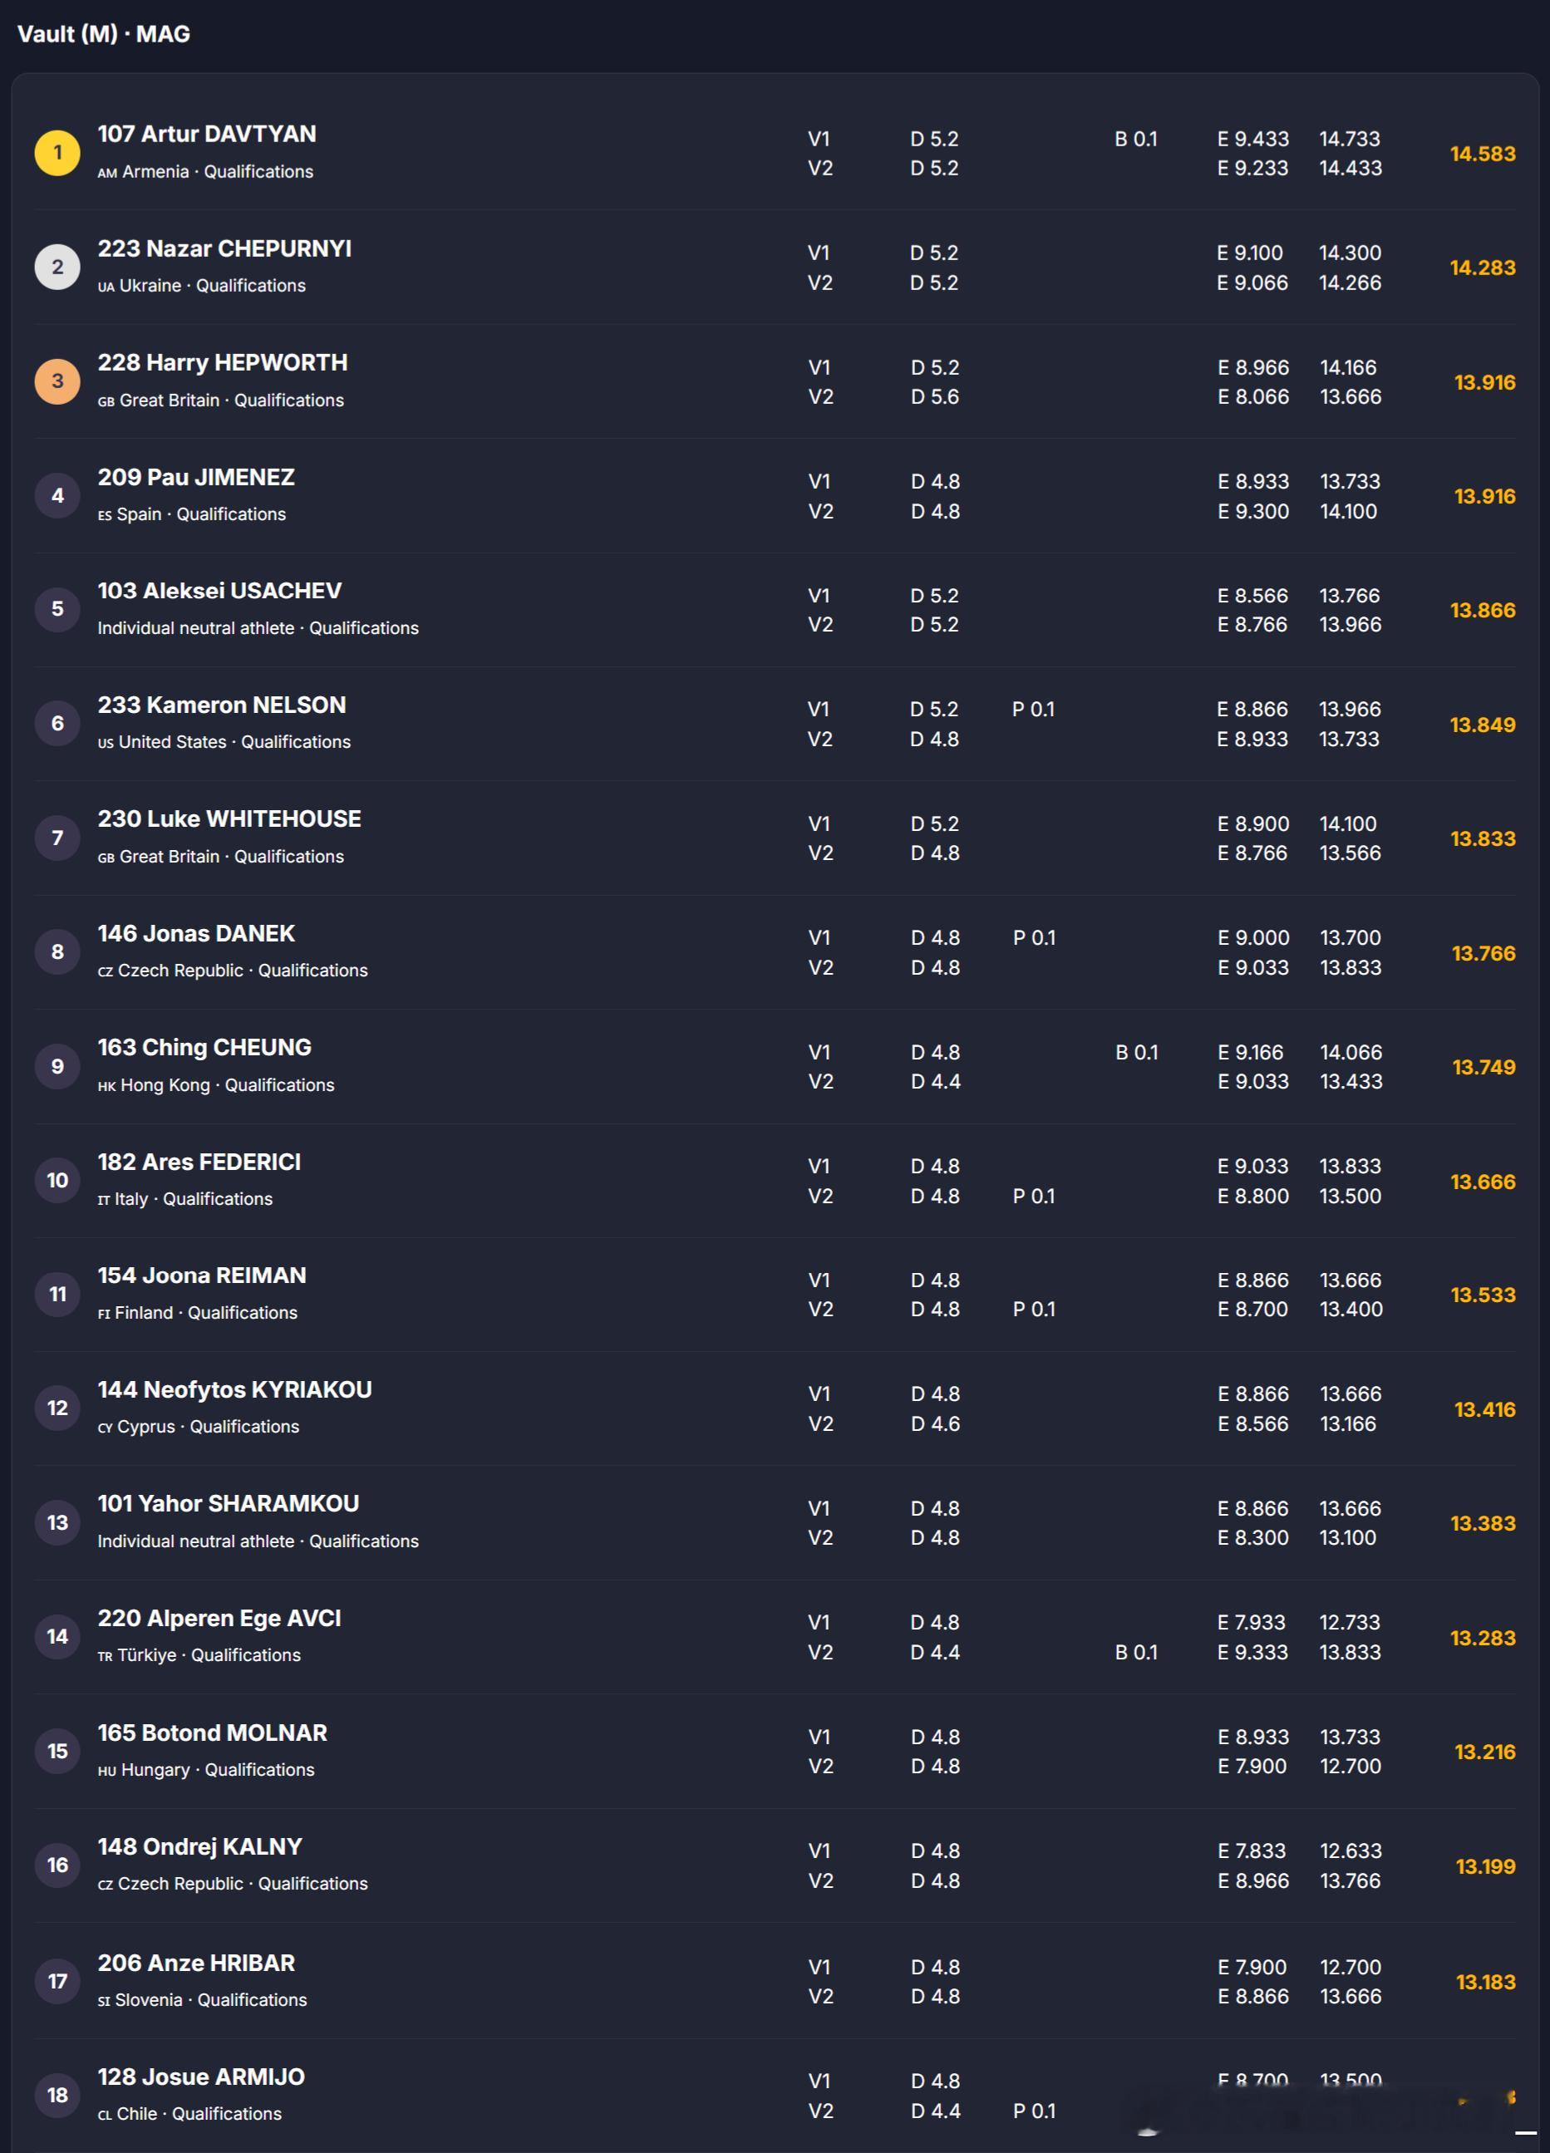Screen dimensions: 1550x2153
Task: Click Jonas DANEK's P 0.1 penalty
Action: tap(1034, 938)
